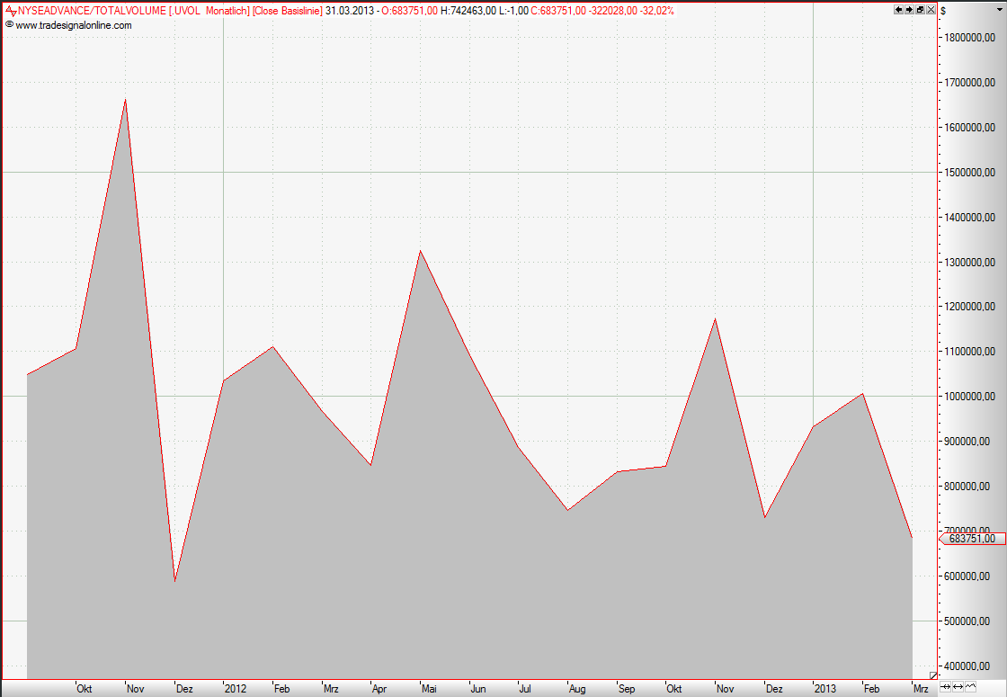Open options on the 683751,00 price marker
1007x697 pixels.
pyautogui.click(x=971, y=537)
